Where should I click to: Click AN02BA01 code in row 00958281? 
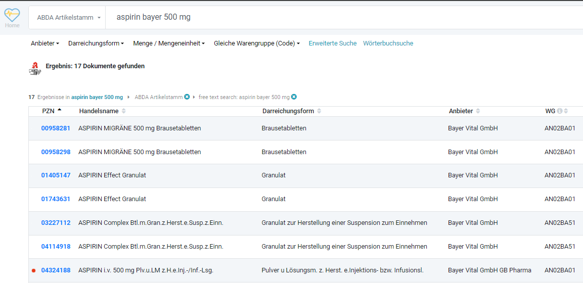(x=560, y=128)
